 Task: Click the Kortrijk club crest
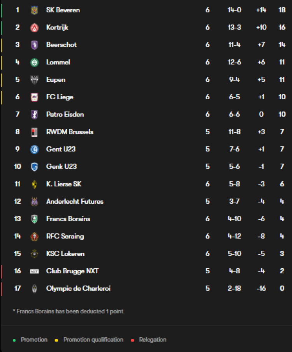point(34,28)
